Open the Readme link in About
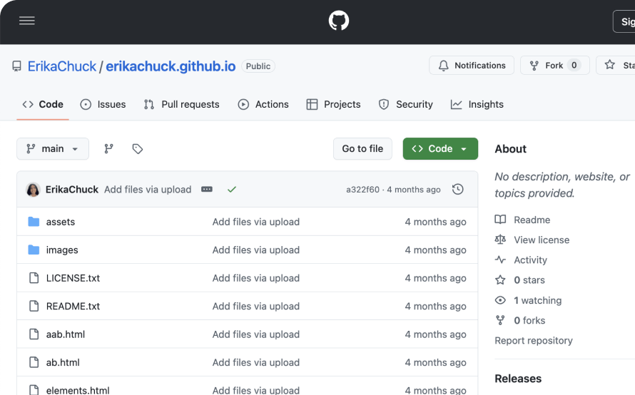Image resolution: width=635 pixels, height=395 pixels. coord(532,220)
